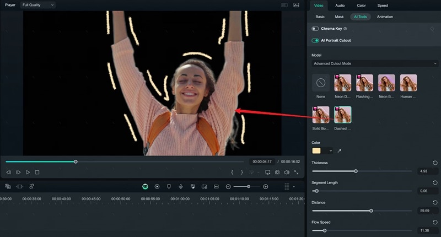Open the Animation sub-tab
Viewport: 441px width, 237px height.
(385, 17)
